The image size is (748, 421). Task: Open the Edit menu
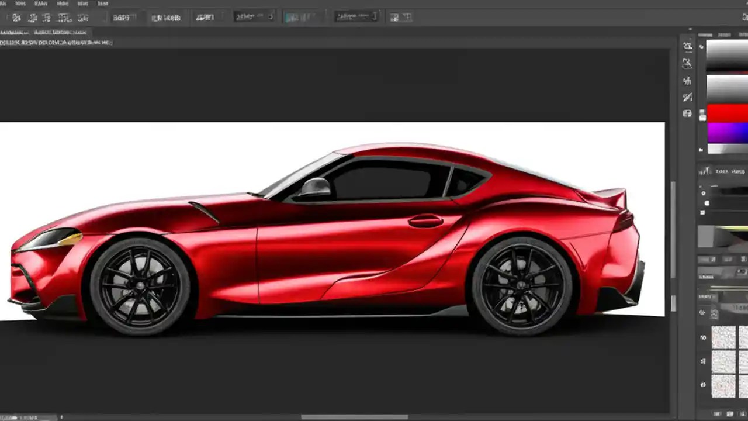(20, 4)
